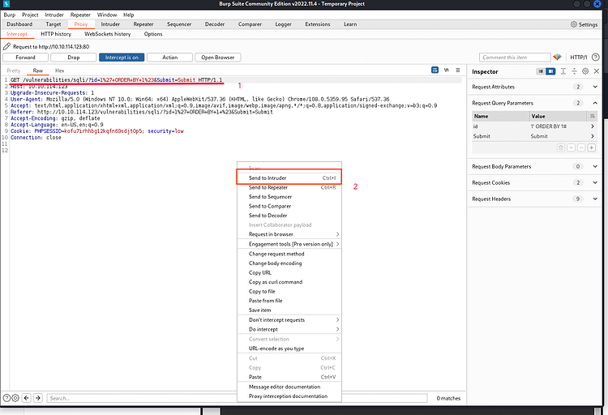Click the column settings icon in parameters table

click(x=592, y=116)
